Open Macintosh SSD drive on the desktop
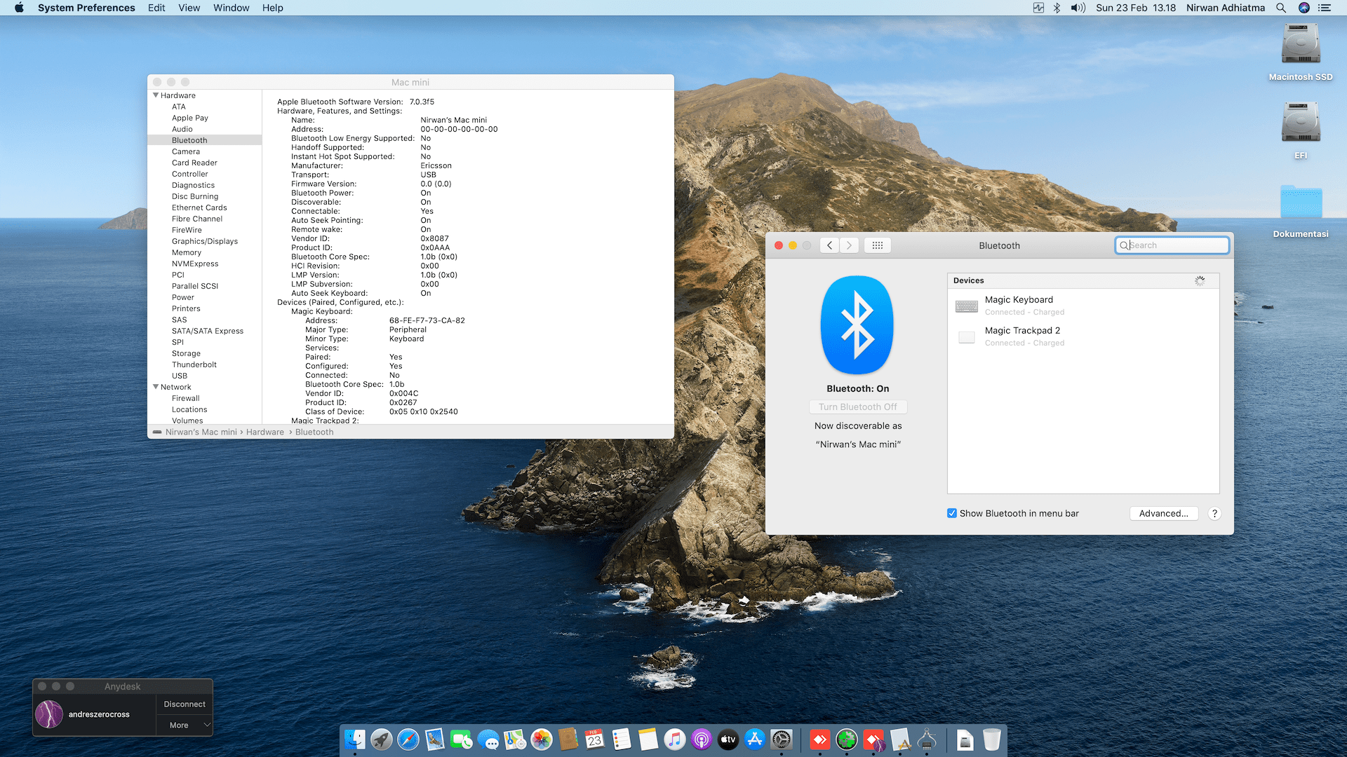The image size is (1347, 757). (x=1301, y=53)
